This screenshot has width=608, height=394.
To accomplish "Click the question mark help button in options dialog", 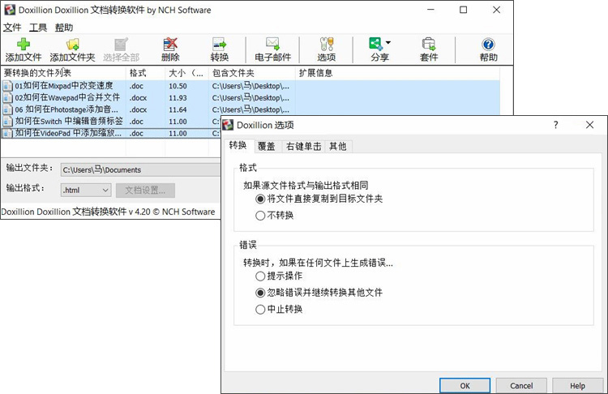I will click(x=555, y=125).
